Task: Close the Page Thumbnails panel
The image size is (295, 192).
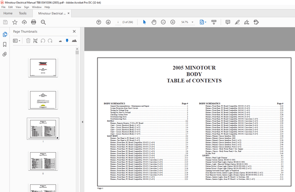Action: [74, 31]
